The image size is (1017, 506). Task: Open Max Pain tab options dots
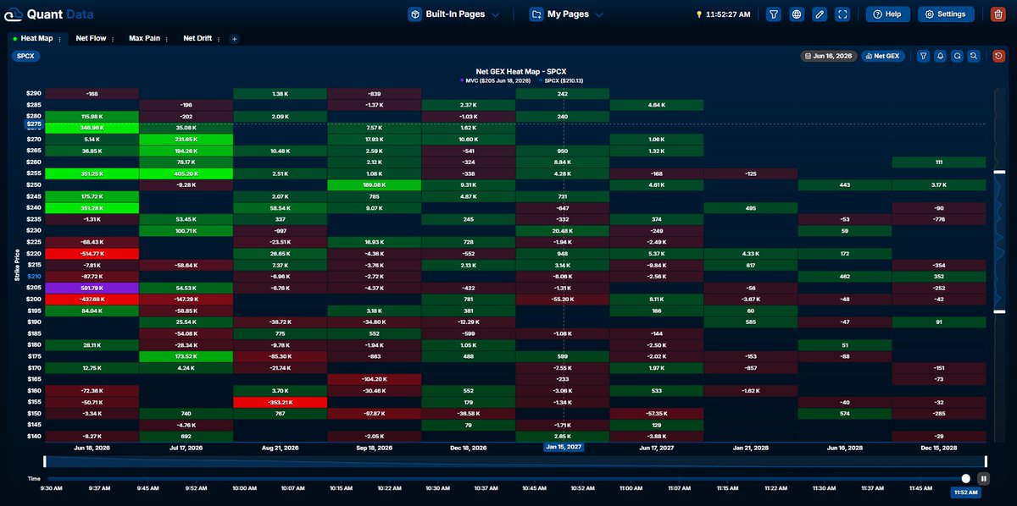click(168, 39)
